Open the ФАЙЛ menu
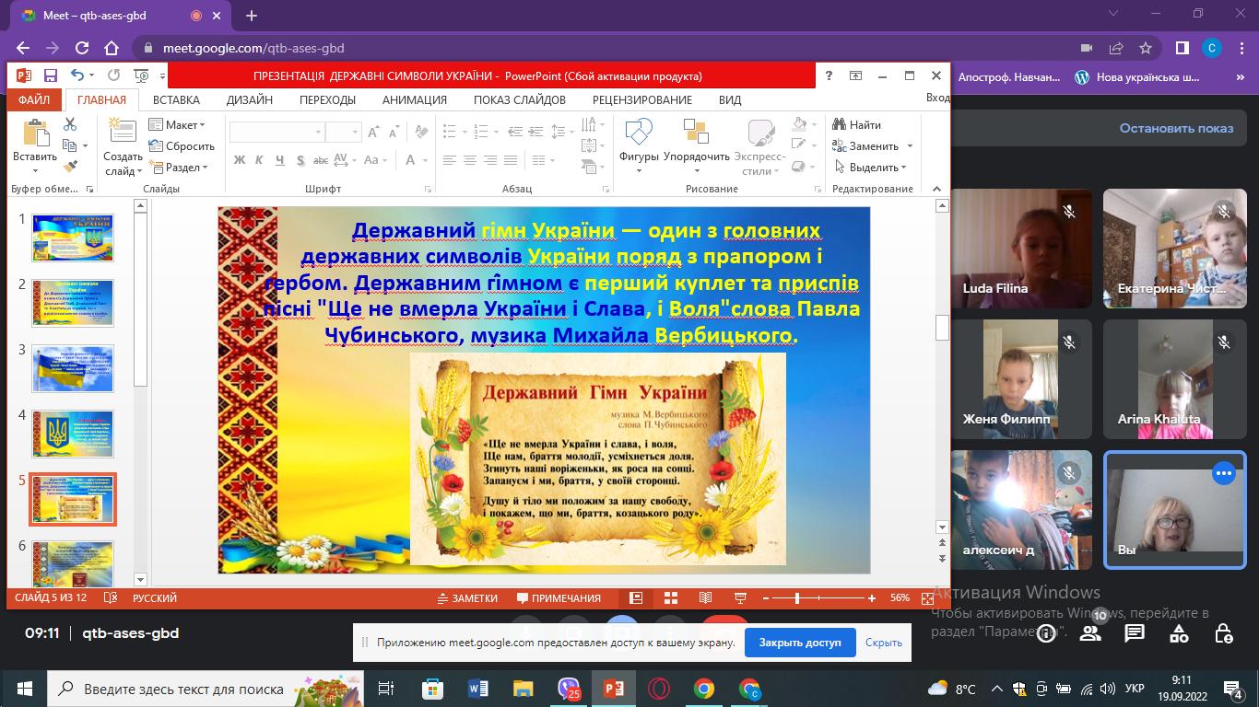Image resolution: width=1259 pixels, height=707 pixels. [34, 99]
